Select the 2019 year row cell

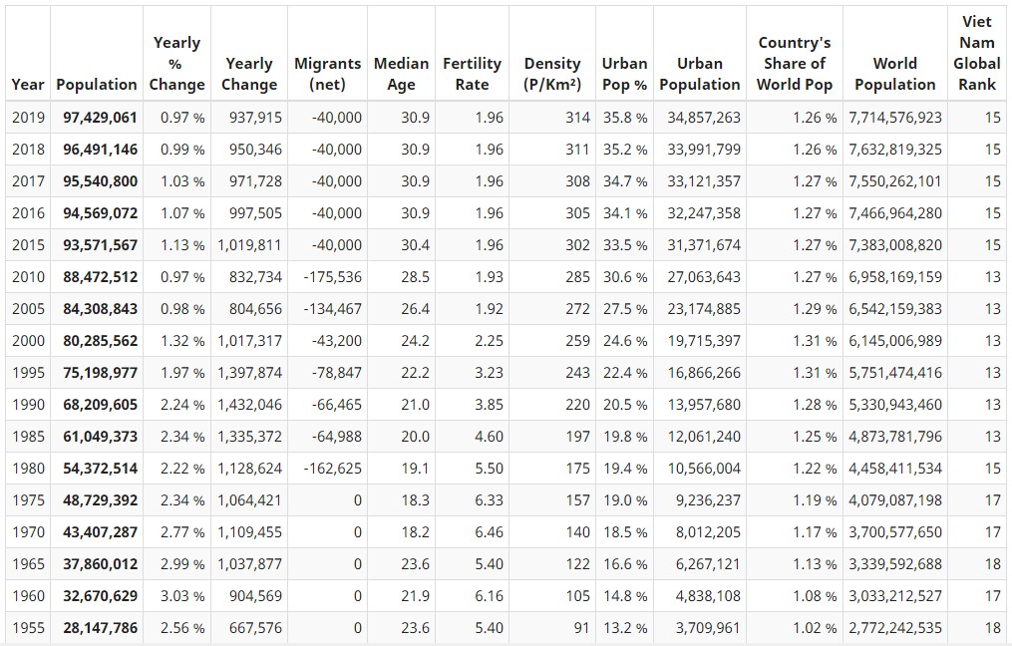click(28, 118)
